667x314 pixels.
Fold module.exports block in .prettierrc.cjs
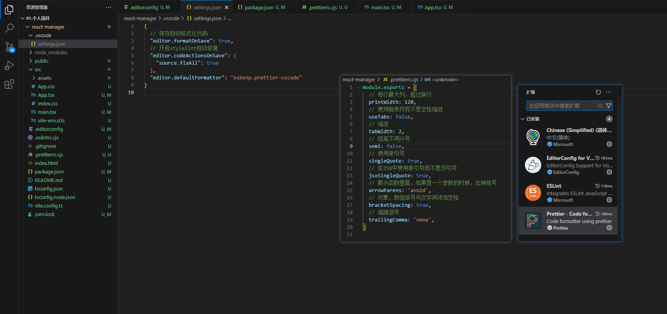pos(358,88)
